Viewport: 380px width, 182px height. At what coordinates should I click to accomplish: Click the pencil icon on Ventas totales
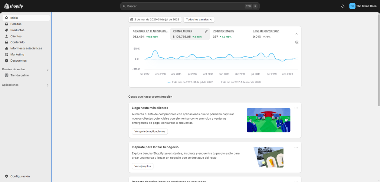click(206, 31)
